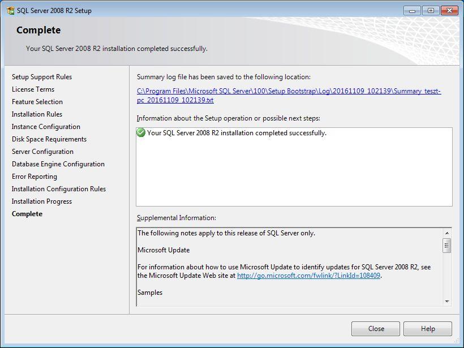Viewport: 464px width, 348px height.
Task: Select the License Terms step
Action: tap(33, 89)
